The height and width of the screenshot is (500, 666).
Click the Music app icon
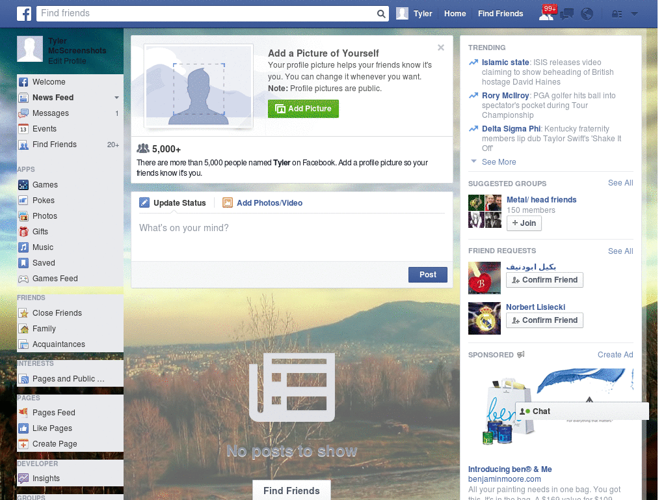tap(23, 247)
